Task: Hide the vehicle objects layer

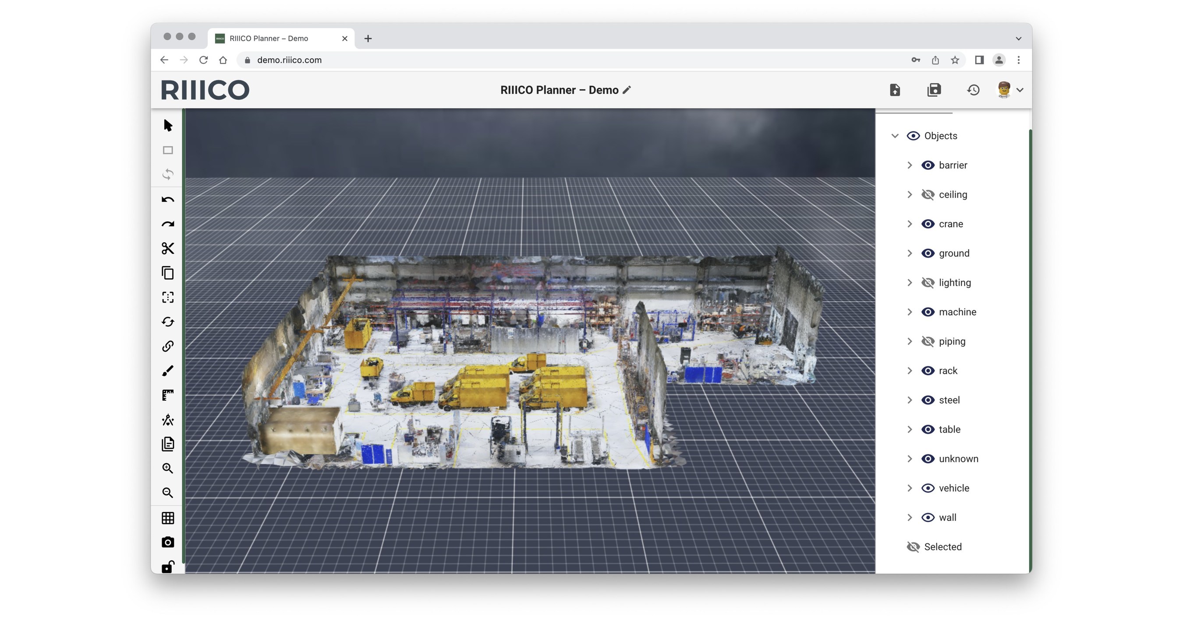Action: tap(928, 488)
